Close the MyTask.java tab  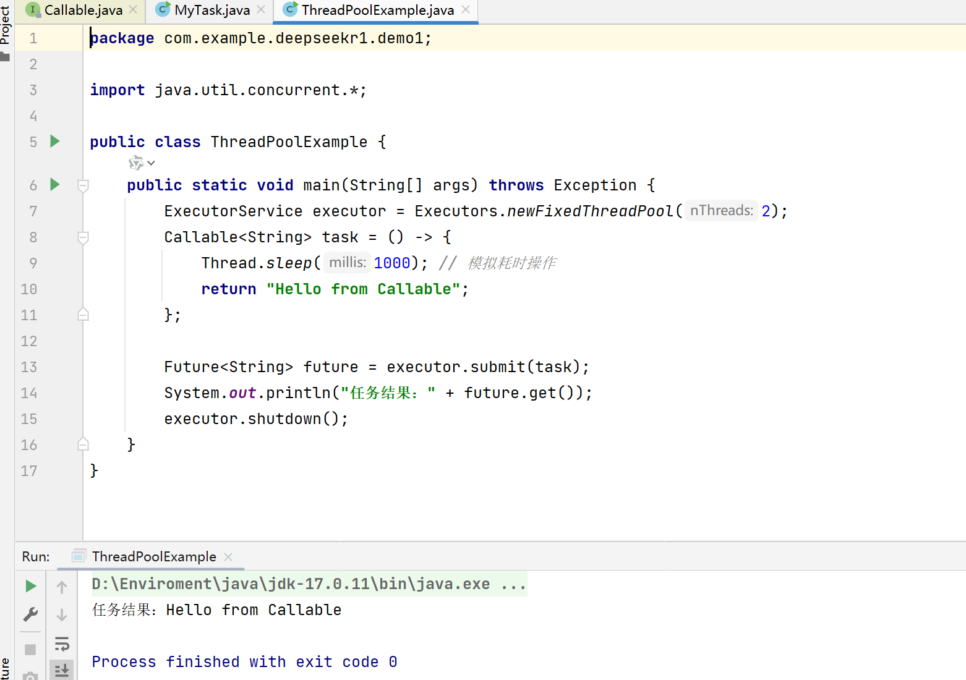coord(261,10)
